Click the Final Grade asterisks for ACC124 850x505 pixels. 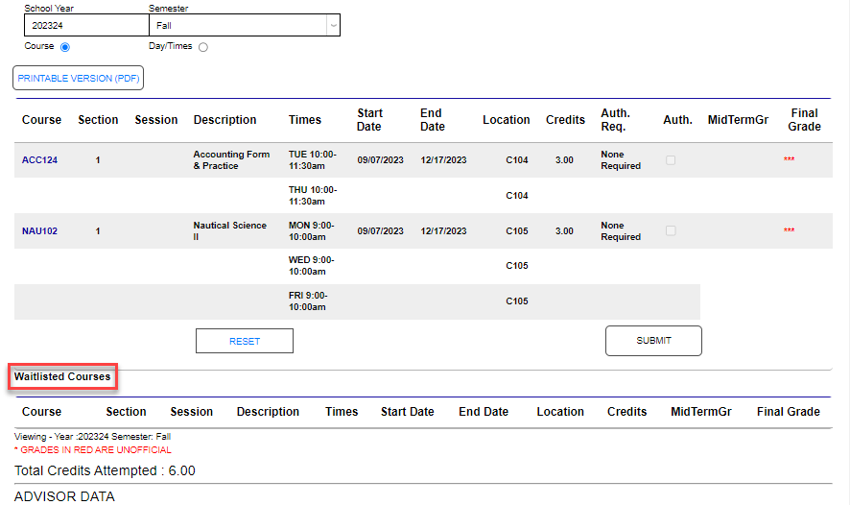coord(789,160)
